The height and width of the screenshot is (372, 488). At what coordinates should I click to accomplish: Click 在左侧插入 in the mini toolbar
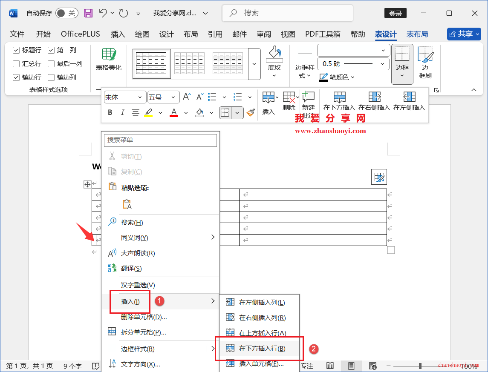click(409, 101)
